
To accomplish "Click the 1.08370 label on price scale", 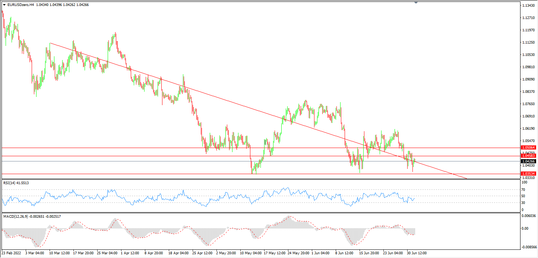I will [x=529, y=92].
